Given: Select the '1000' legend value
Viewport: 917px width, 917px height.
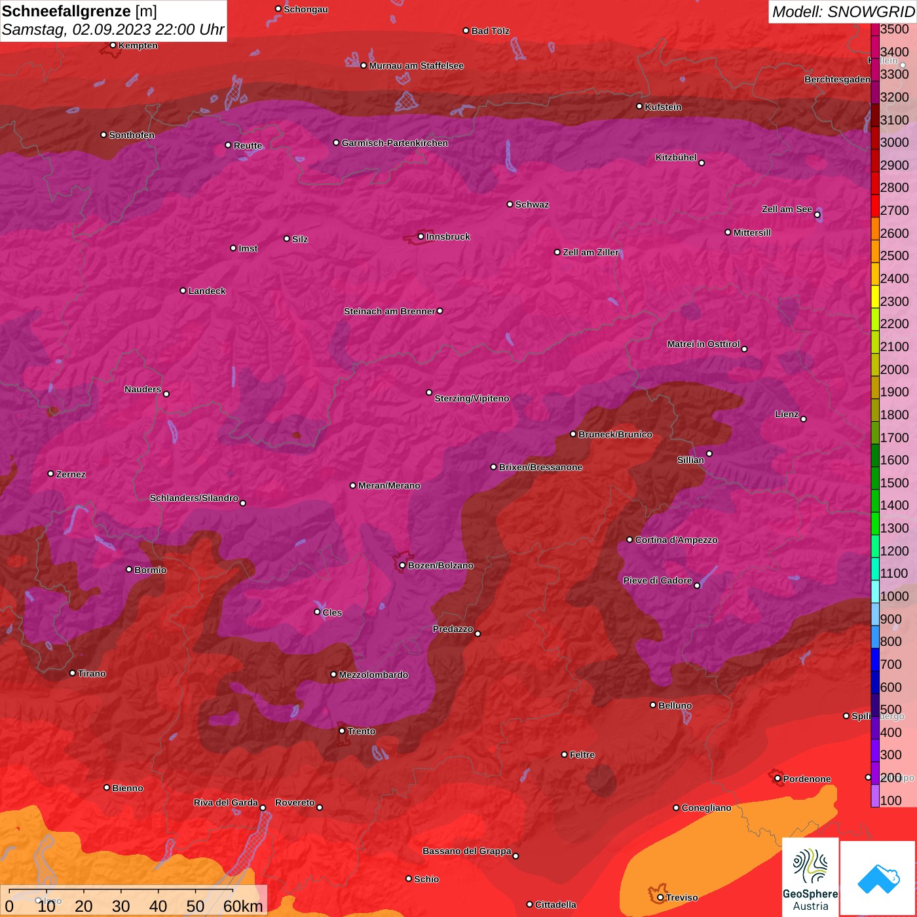Looking at the screenshot, I should tap(895, 596).
